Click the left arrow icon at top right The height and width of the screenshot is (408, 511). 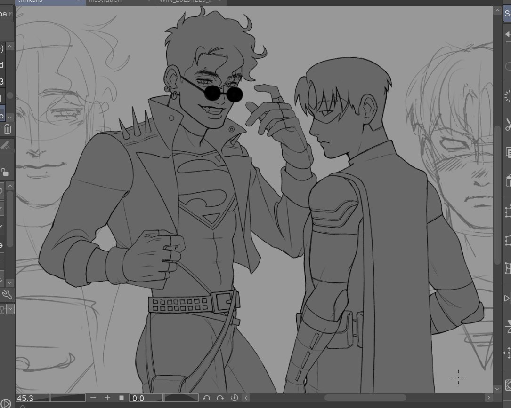(508, 34)
